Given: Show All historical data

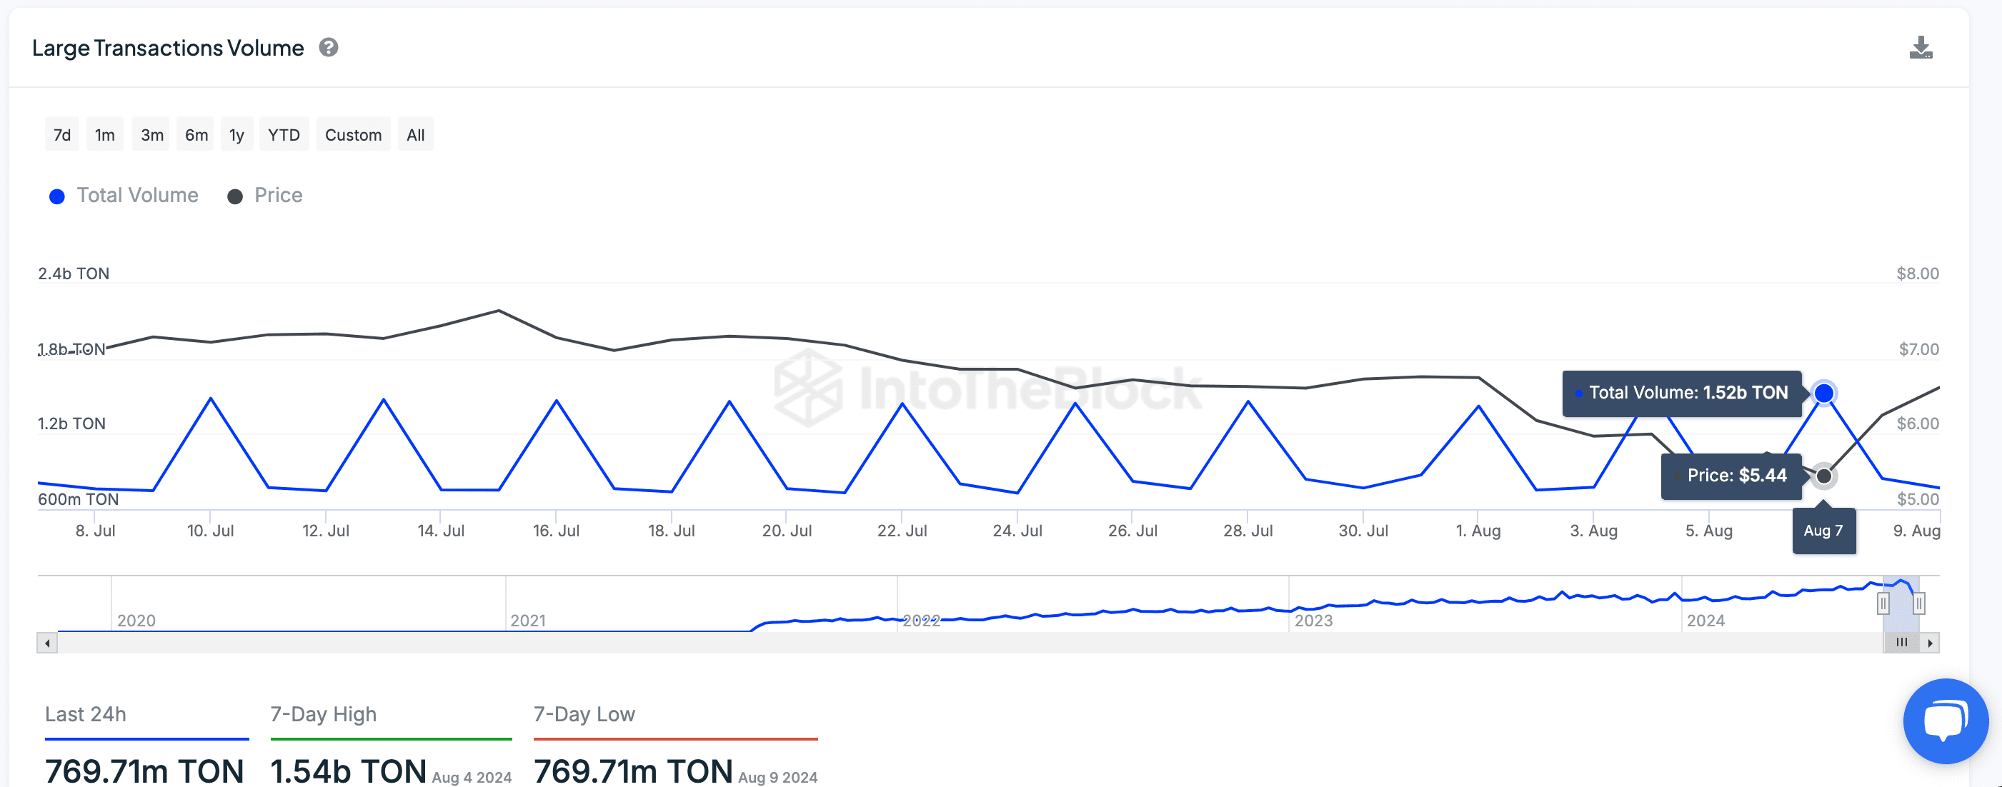Looking at the screenshot, I should click(415, 135).
